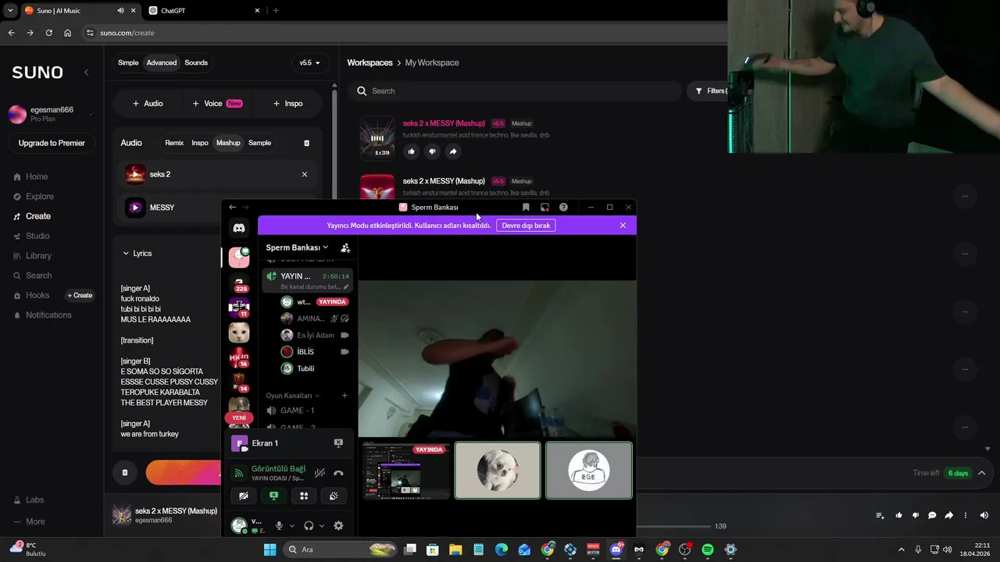Select the Inspo audio option
This screenshot has height=562, width=1000.
200,143
